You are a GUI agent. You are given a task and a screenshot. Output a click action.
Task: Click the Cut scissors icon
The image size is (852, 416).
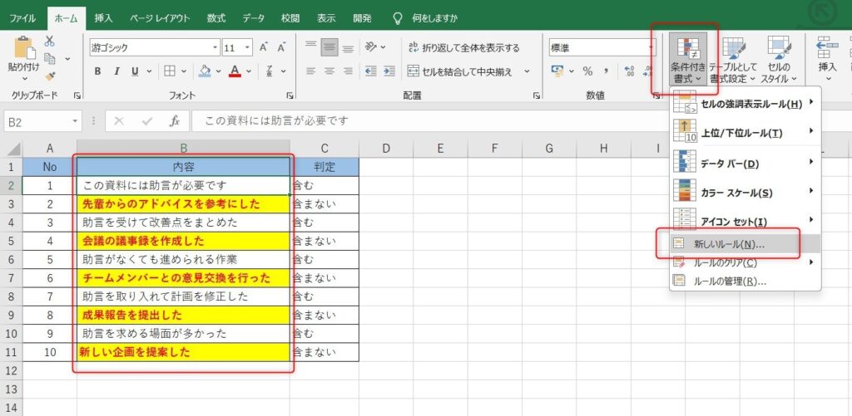pos(49,41)
